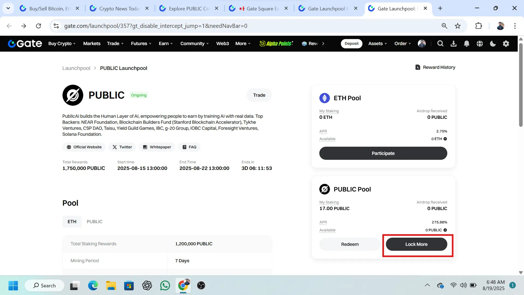524x295 pixels.
Task: Click the Launchpool breadcrumb link
Action: [x=76, y=68]
